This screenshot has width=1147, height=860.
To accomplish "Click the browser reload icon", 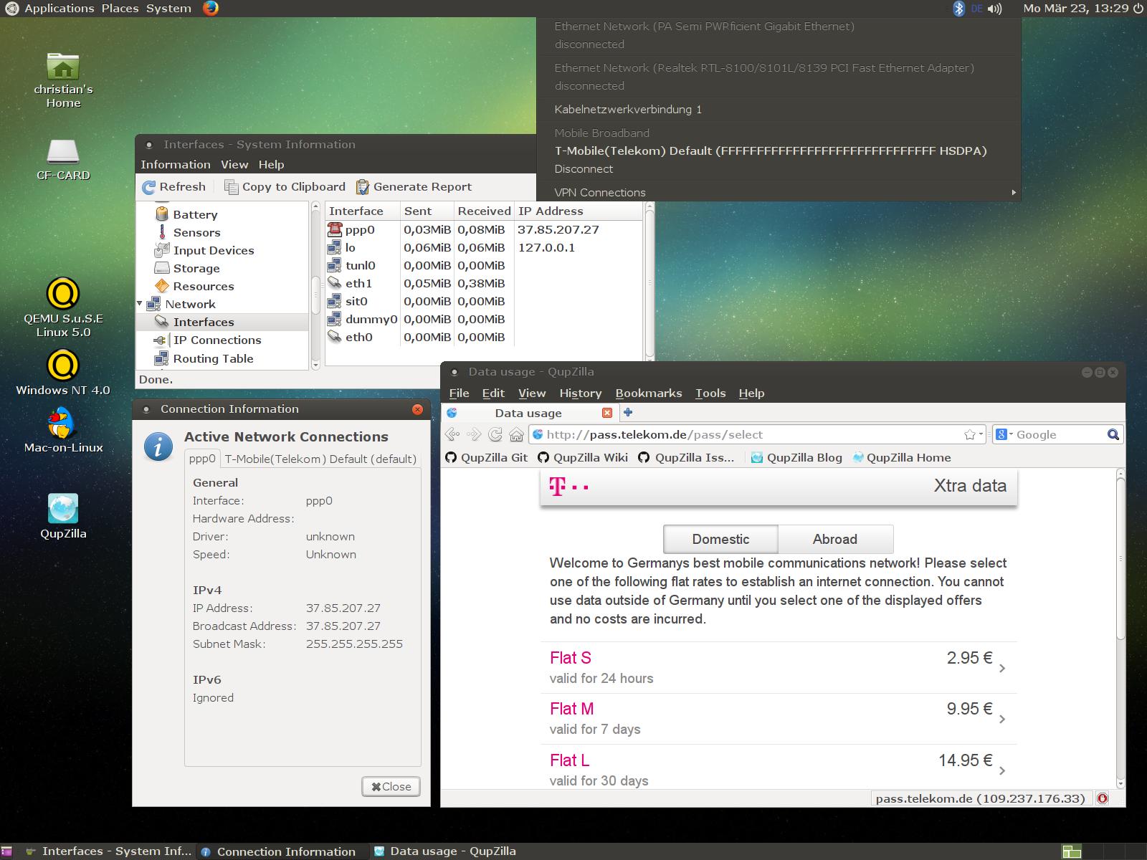I will [495, 434].
